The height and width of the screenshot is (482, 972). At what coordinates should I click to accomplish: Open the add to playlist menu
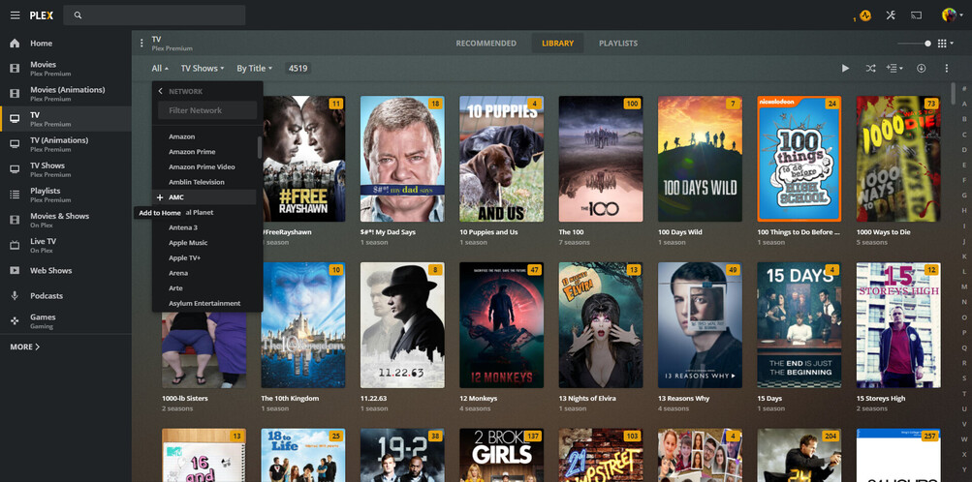point(894,68)
